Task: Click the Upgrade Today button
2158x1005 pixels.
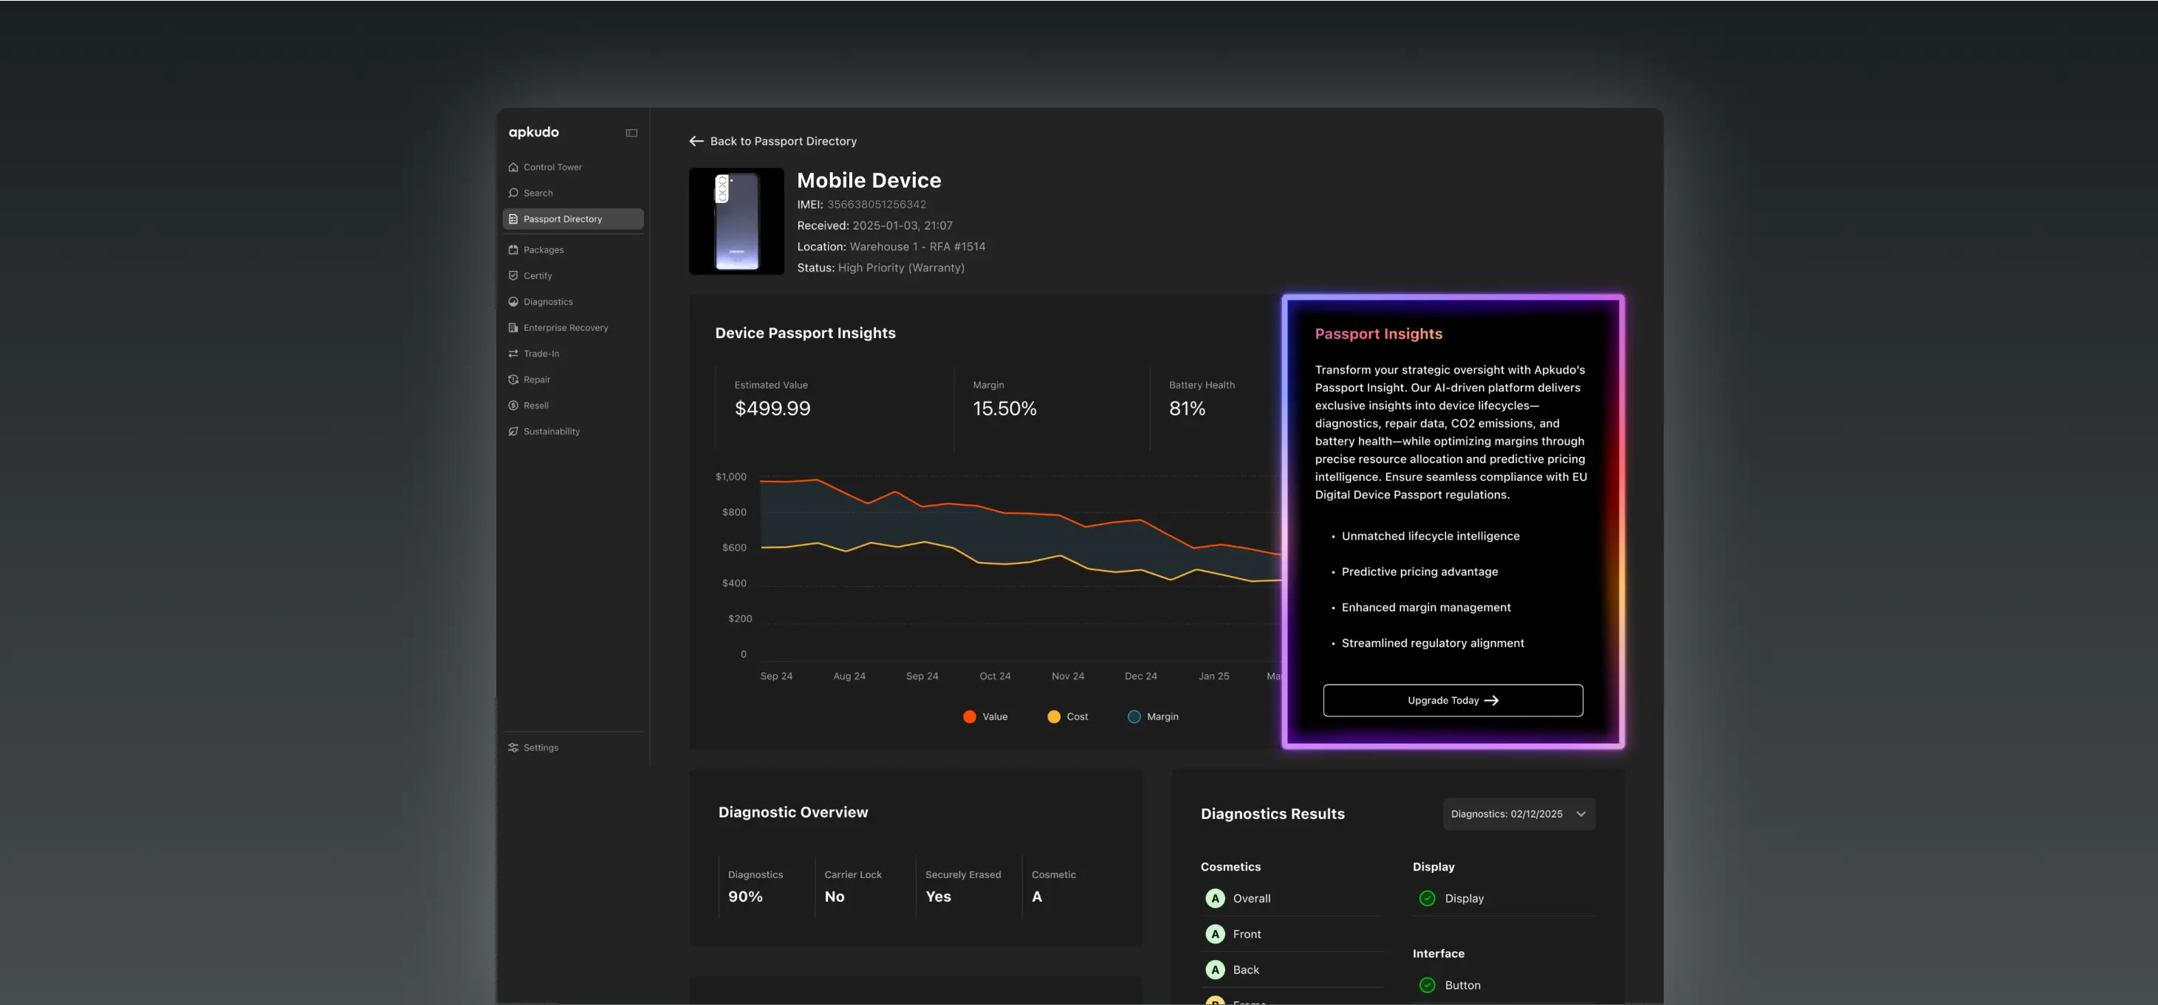Action: 1452,701
